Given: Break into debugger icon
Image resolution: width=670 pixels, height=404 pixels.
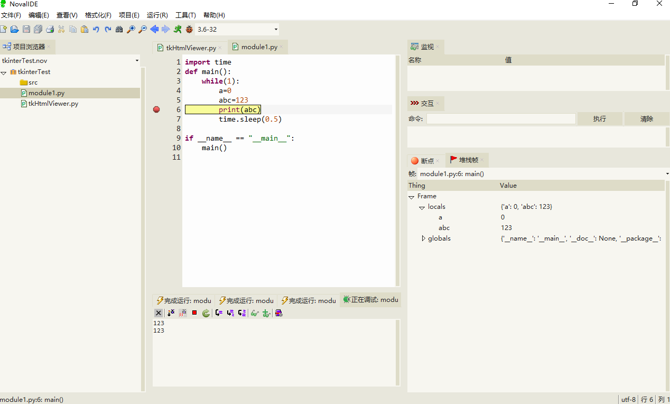Looking at the screenshot, I should tap(183, 313).
